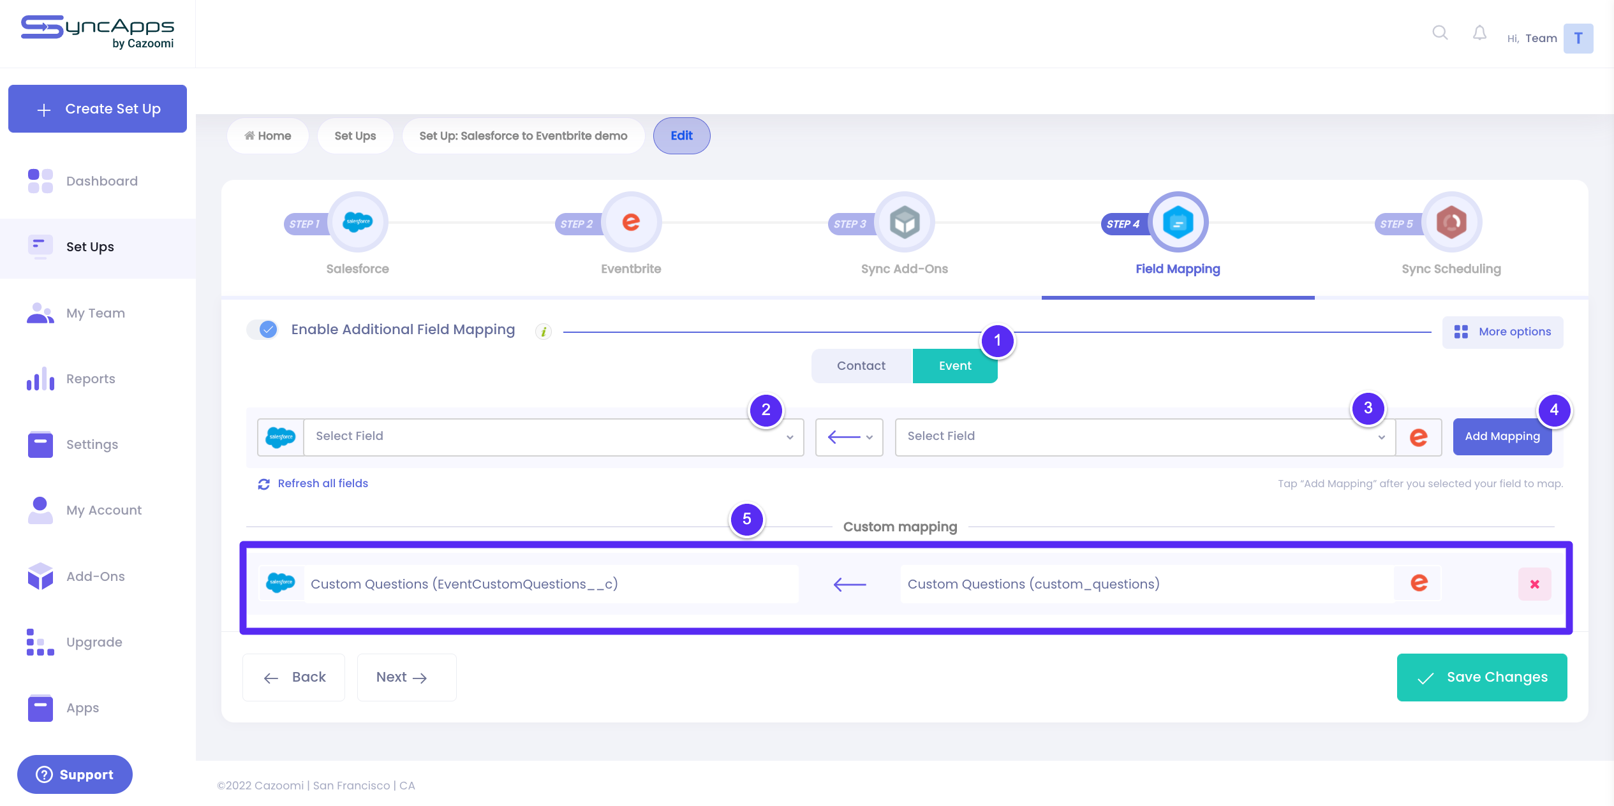This screenshot has height=806, width=1614.
Task: Click the Step 4 Field Mapping icon
Action: tap(1178, 222)
